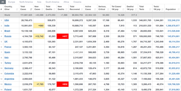Open the Argentina country link
This screenshot has width=181, height=91.
(9, 79)
